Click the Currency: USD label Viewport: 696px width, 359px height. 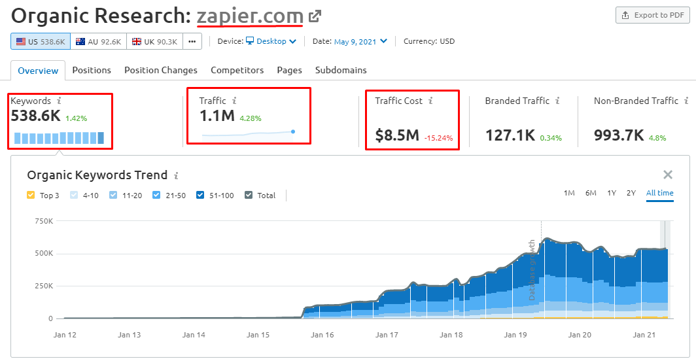429,41
